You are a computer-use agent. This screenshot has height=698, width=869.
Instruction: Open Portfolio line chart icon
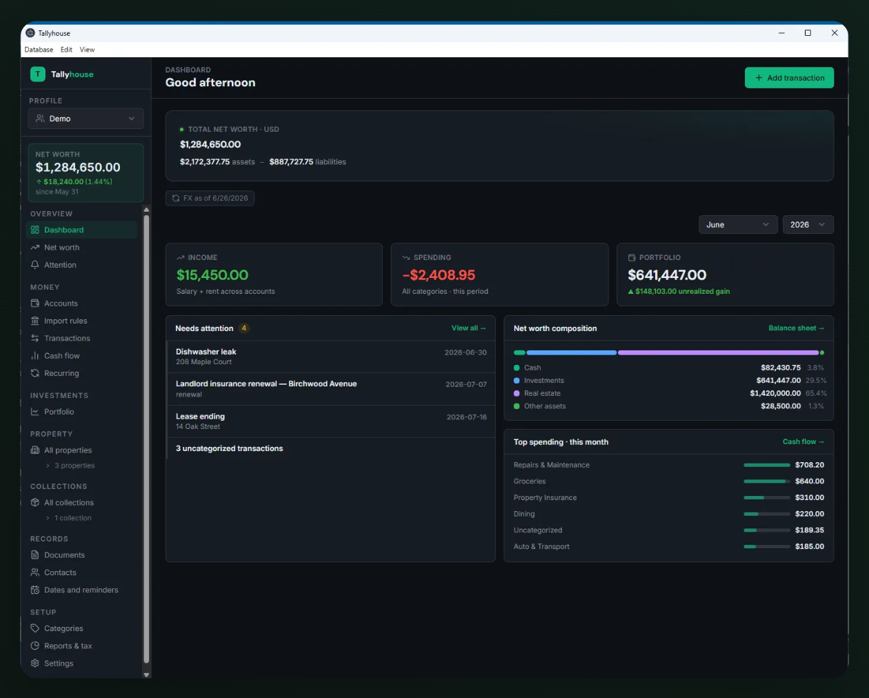click(x=35, y=412)
